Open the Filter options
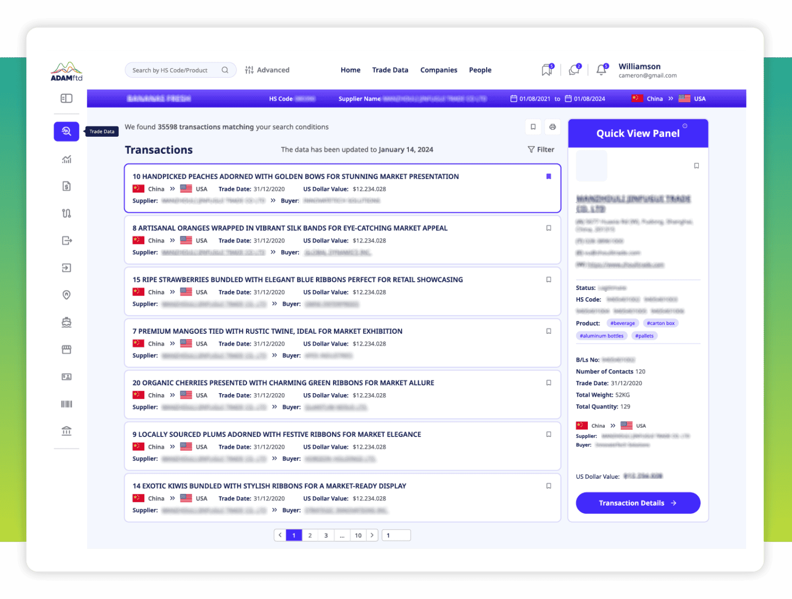Viewport: 792px width, 599px height. click(x=541, y=150)
